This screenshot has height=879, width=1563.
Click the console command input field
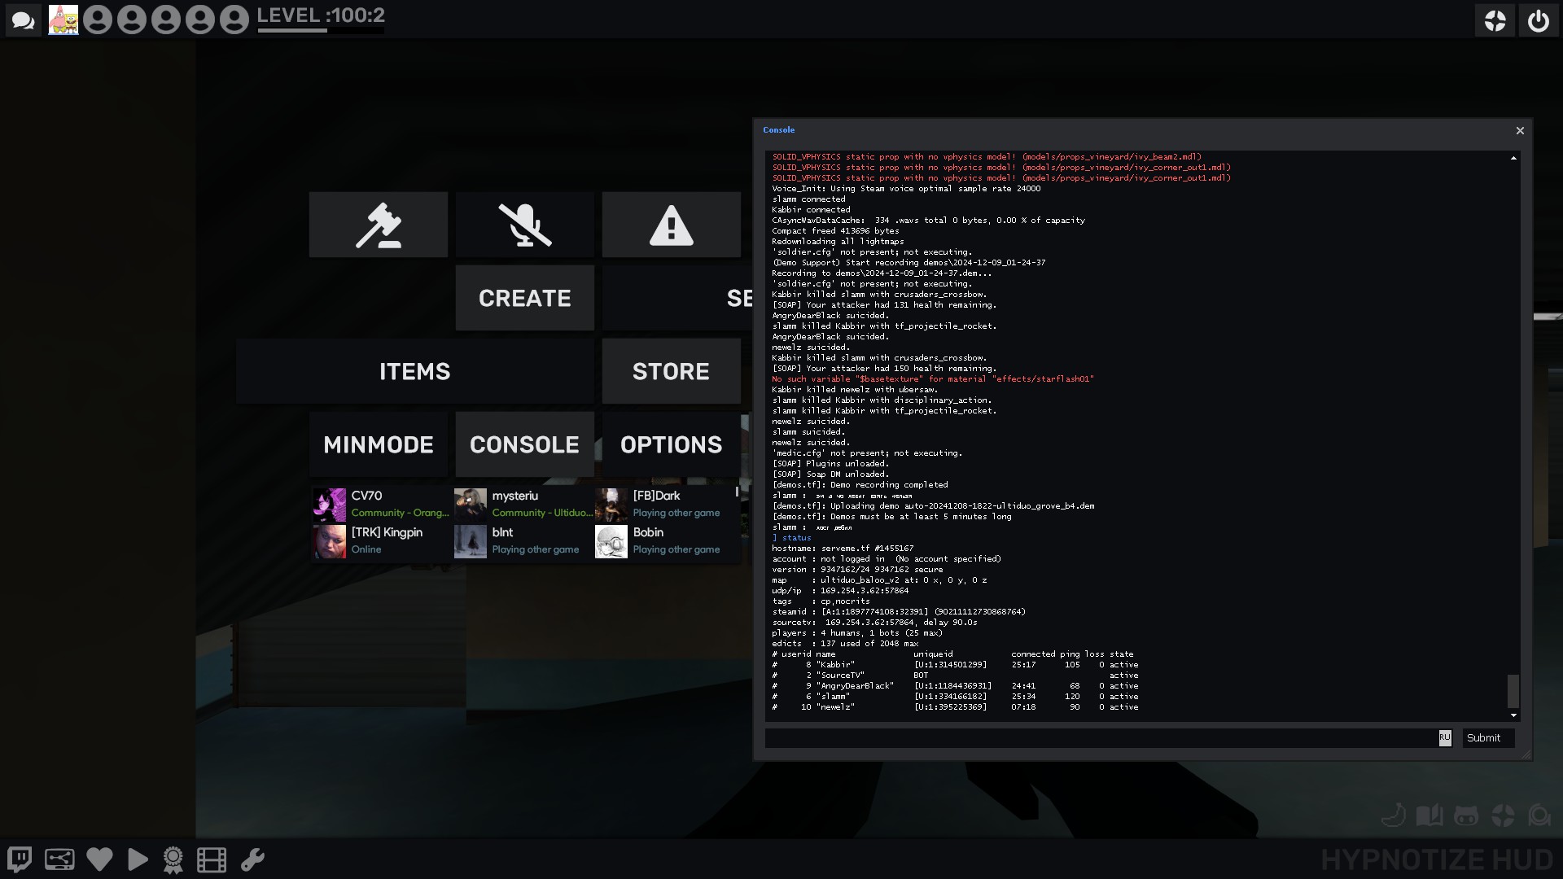pos(1099,738)
